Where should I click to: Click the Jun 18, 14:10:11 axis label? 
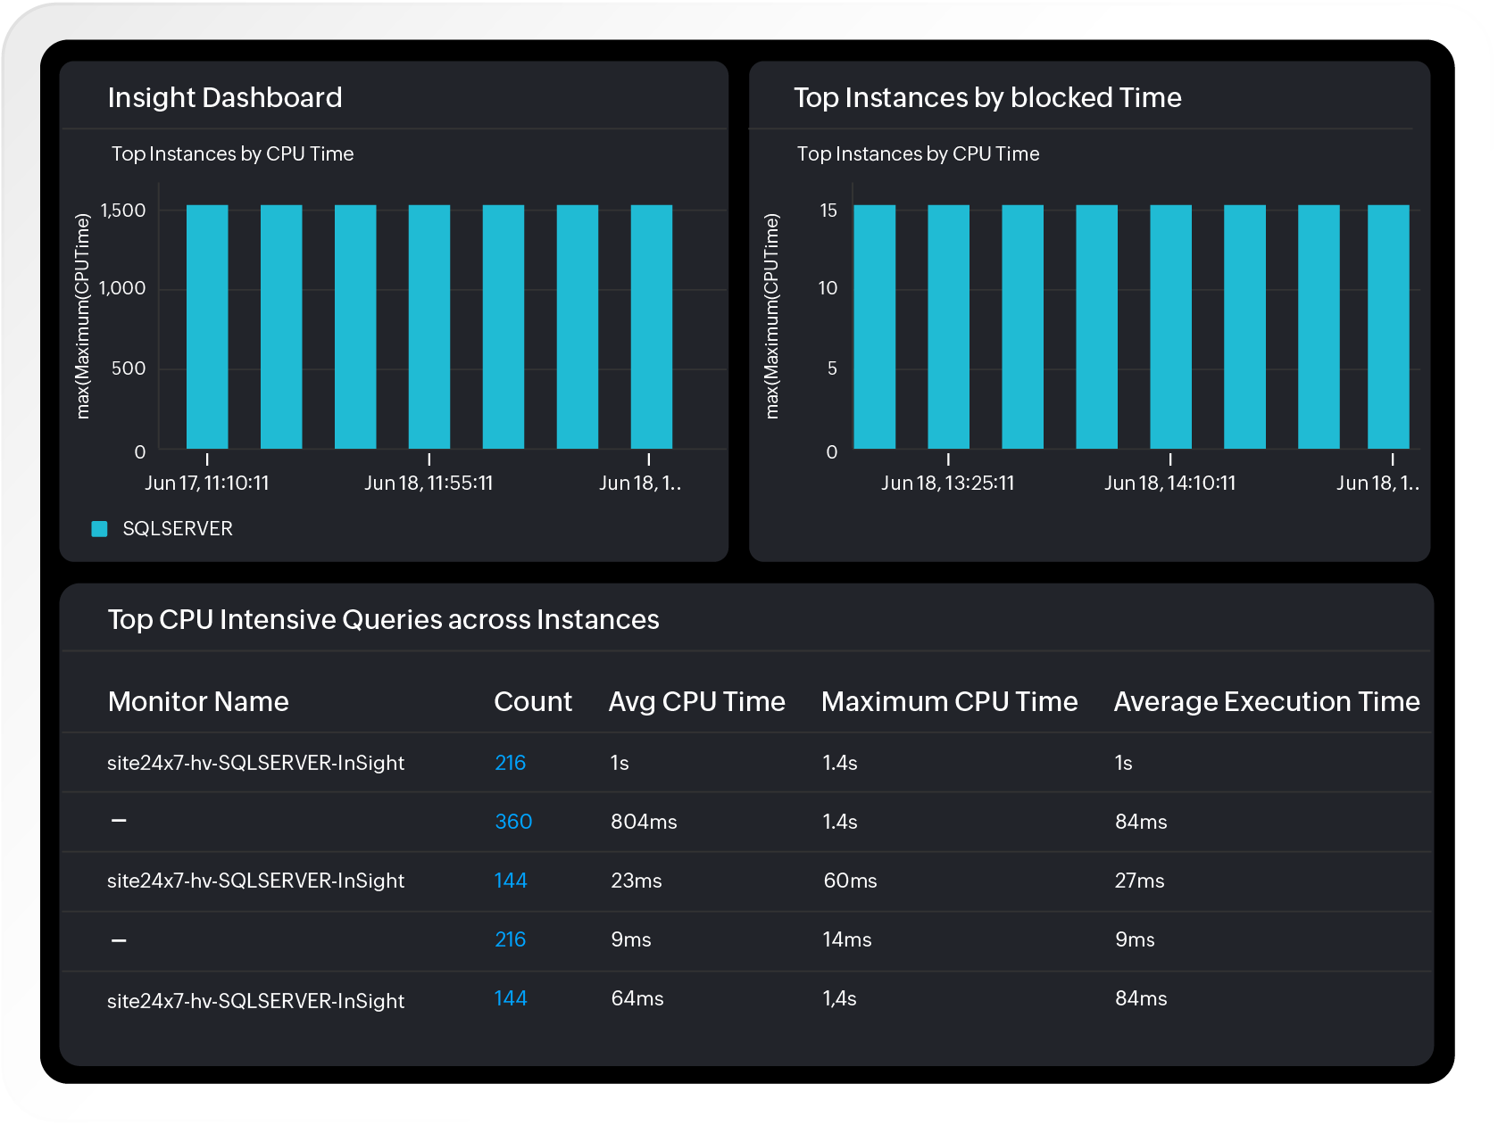(1171, 483)
